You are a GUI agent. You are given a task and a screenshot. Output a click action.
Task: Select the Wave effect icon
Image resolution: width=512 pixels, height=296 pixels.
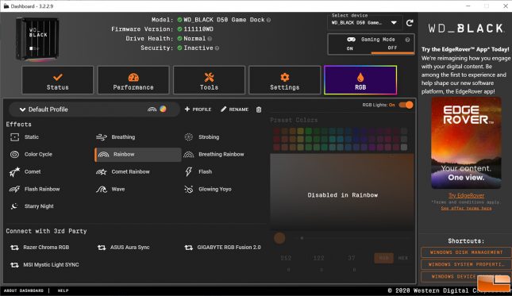pos(102,189)
